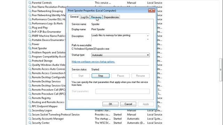Screen dimensions: 223x125
Task: Click the Routing and Remote Access gear icon
Action: pyautogui.click(x=30, y=102)
